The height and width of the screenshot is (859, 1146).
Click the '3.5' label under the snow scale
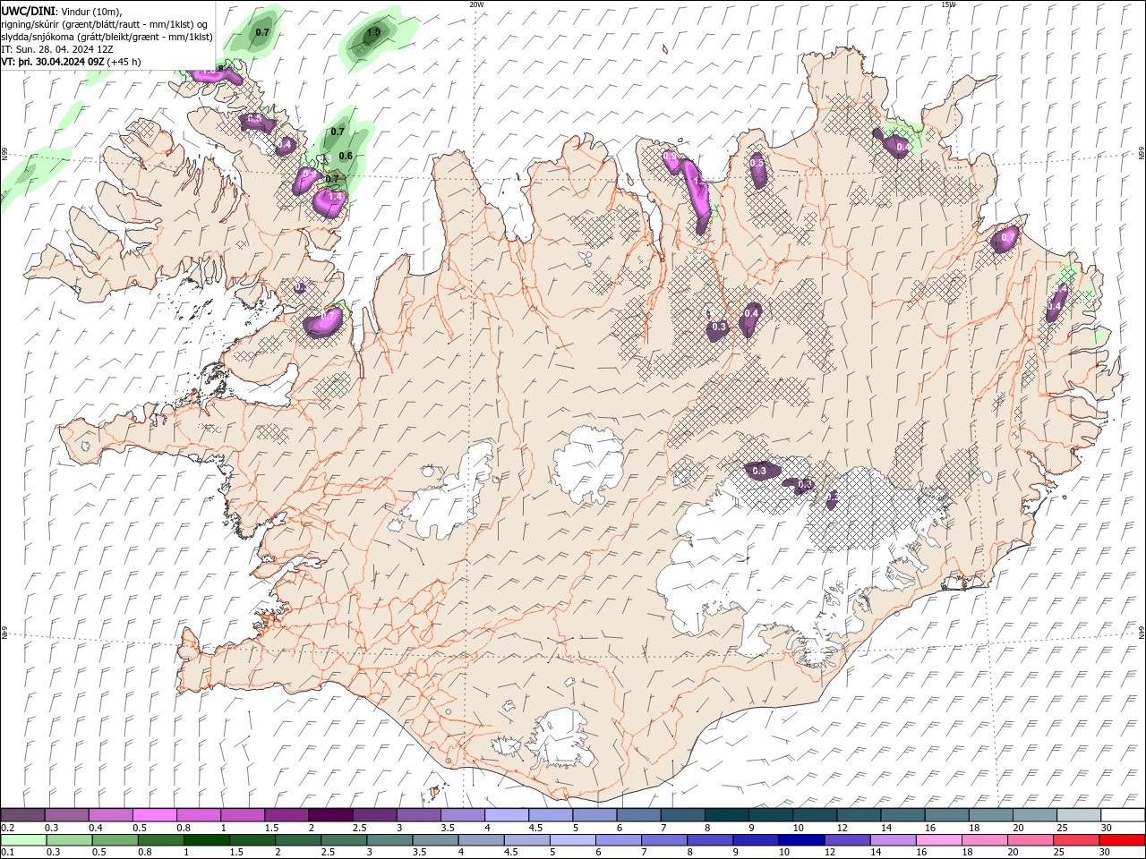447,828
